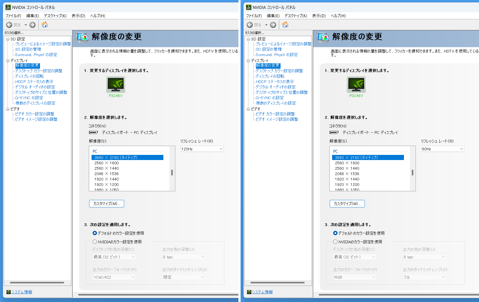Select 3840 × 2160 (ネイティブ) in the right window
The height and width of the screenshot is (302, 479).
[x=368, y=158]
